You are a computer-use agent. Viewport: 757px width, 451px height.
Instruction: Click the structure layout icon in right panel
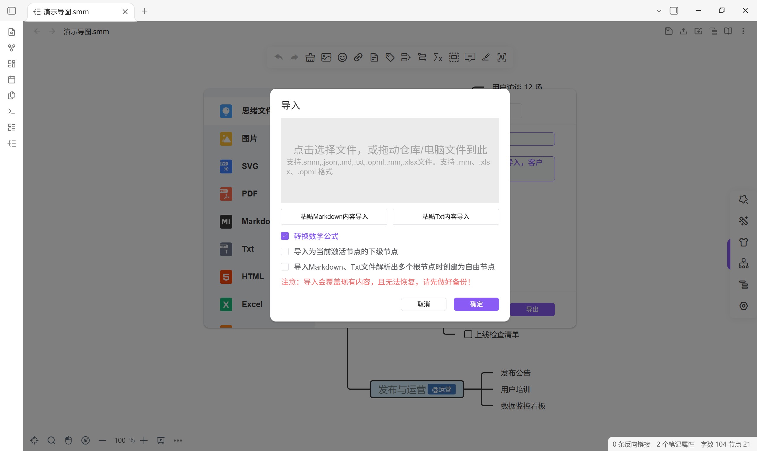tap(744, 263)
